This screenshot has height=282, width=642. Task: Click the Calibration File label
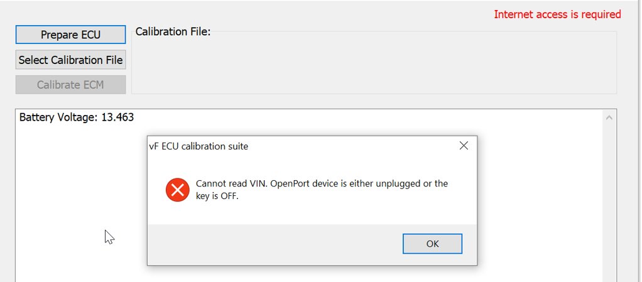point(173,31)
